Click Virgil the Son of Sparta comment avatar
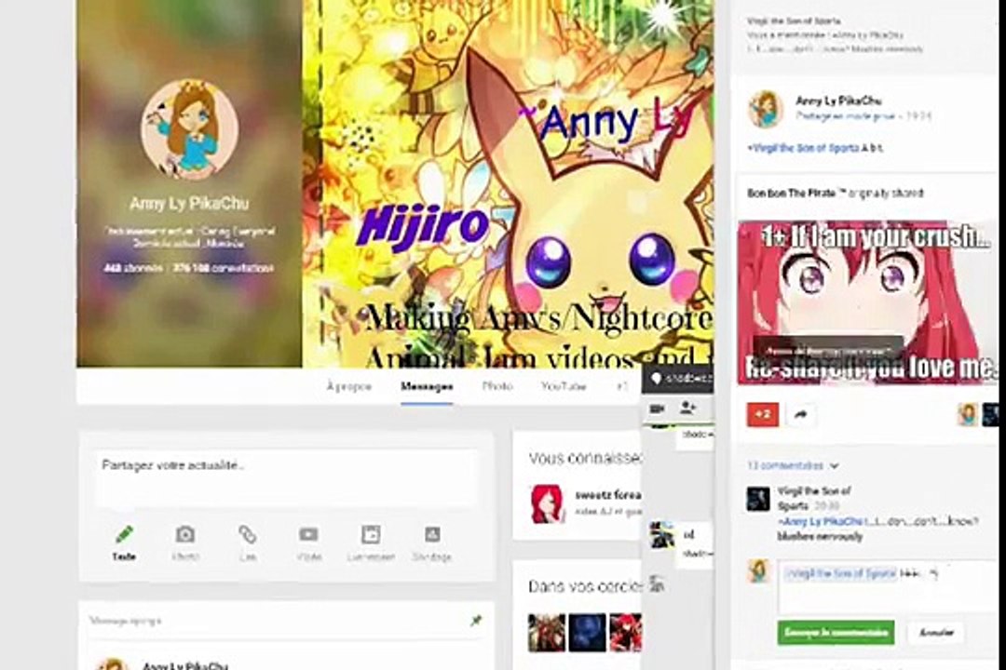The image size is (1006, 670). tap(757, 499)
